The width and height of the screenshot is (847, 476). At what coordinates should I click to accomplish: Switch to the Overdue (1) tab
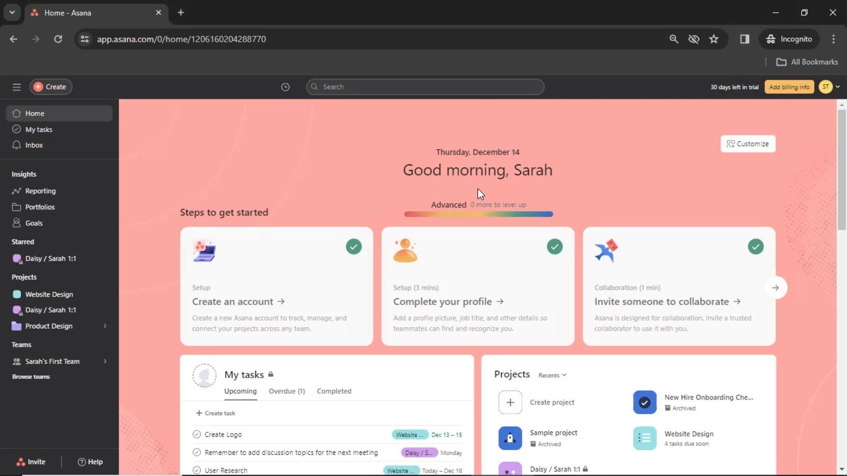coord(287,391)
